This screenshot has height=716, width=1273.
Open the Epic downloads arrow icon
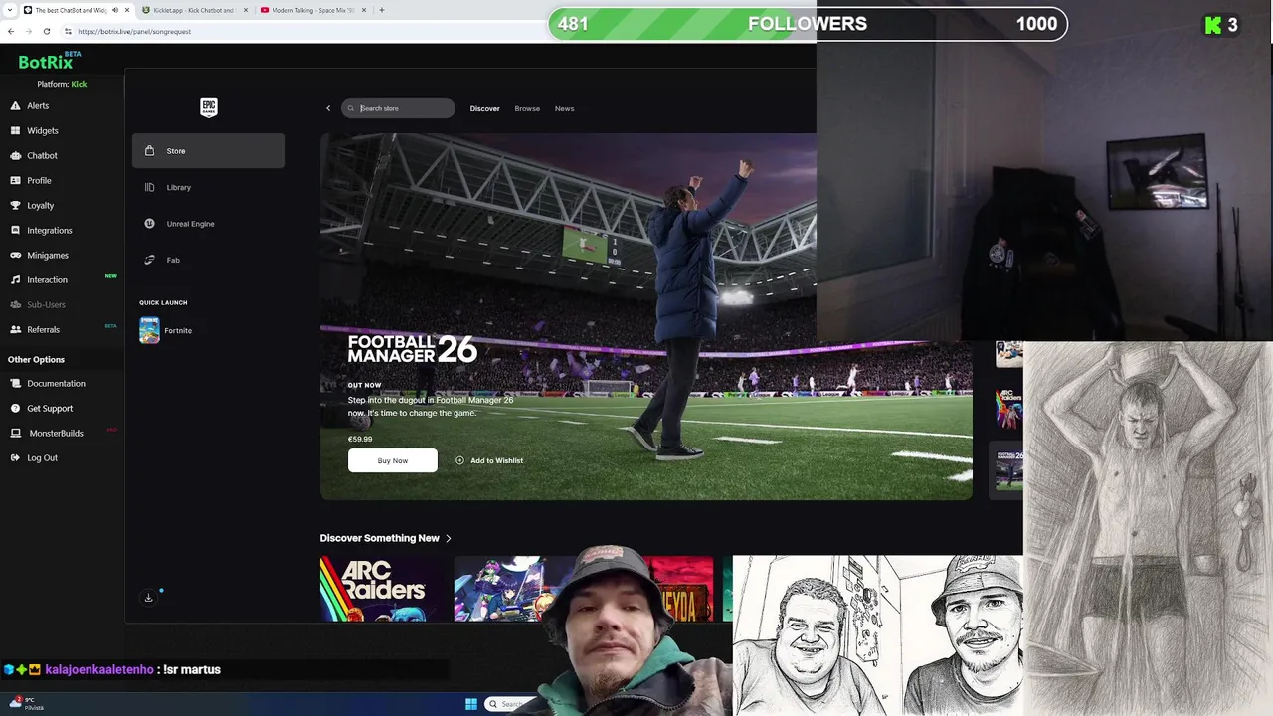149,597
